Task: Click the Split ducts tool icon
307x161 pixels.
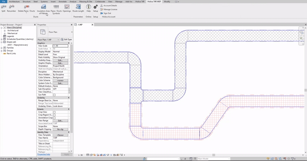Action: 3,7
